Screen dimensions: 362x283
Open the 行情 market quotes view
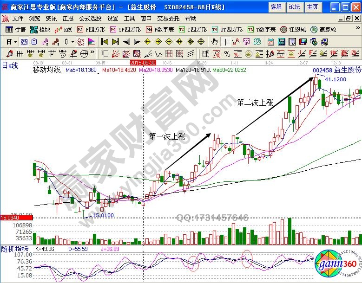click(x=15, y=29)
